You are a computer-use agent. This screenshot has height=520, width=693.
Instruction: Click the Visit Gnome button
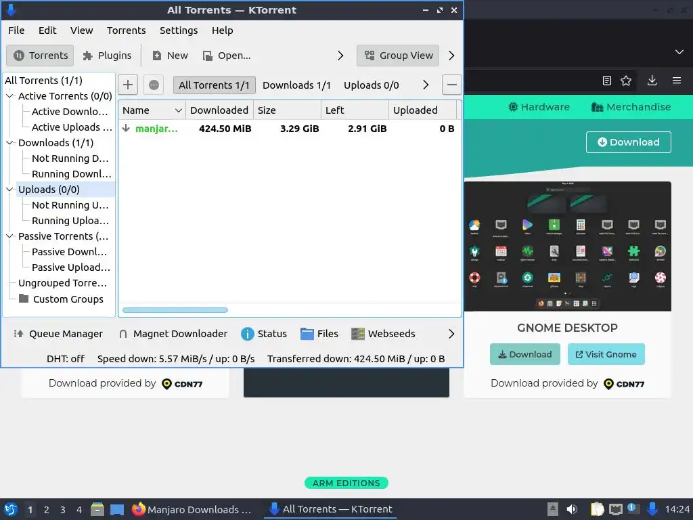coord(606,354)
